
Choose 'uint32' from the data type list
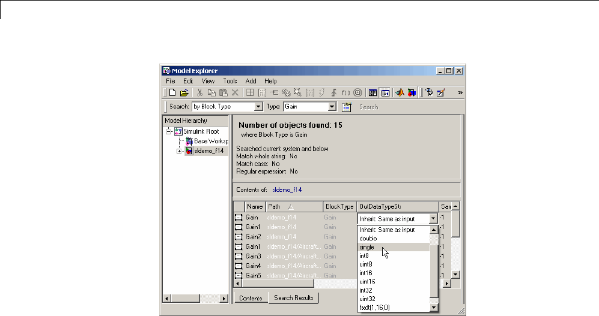tap(394, 299)
